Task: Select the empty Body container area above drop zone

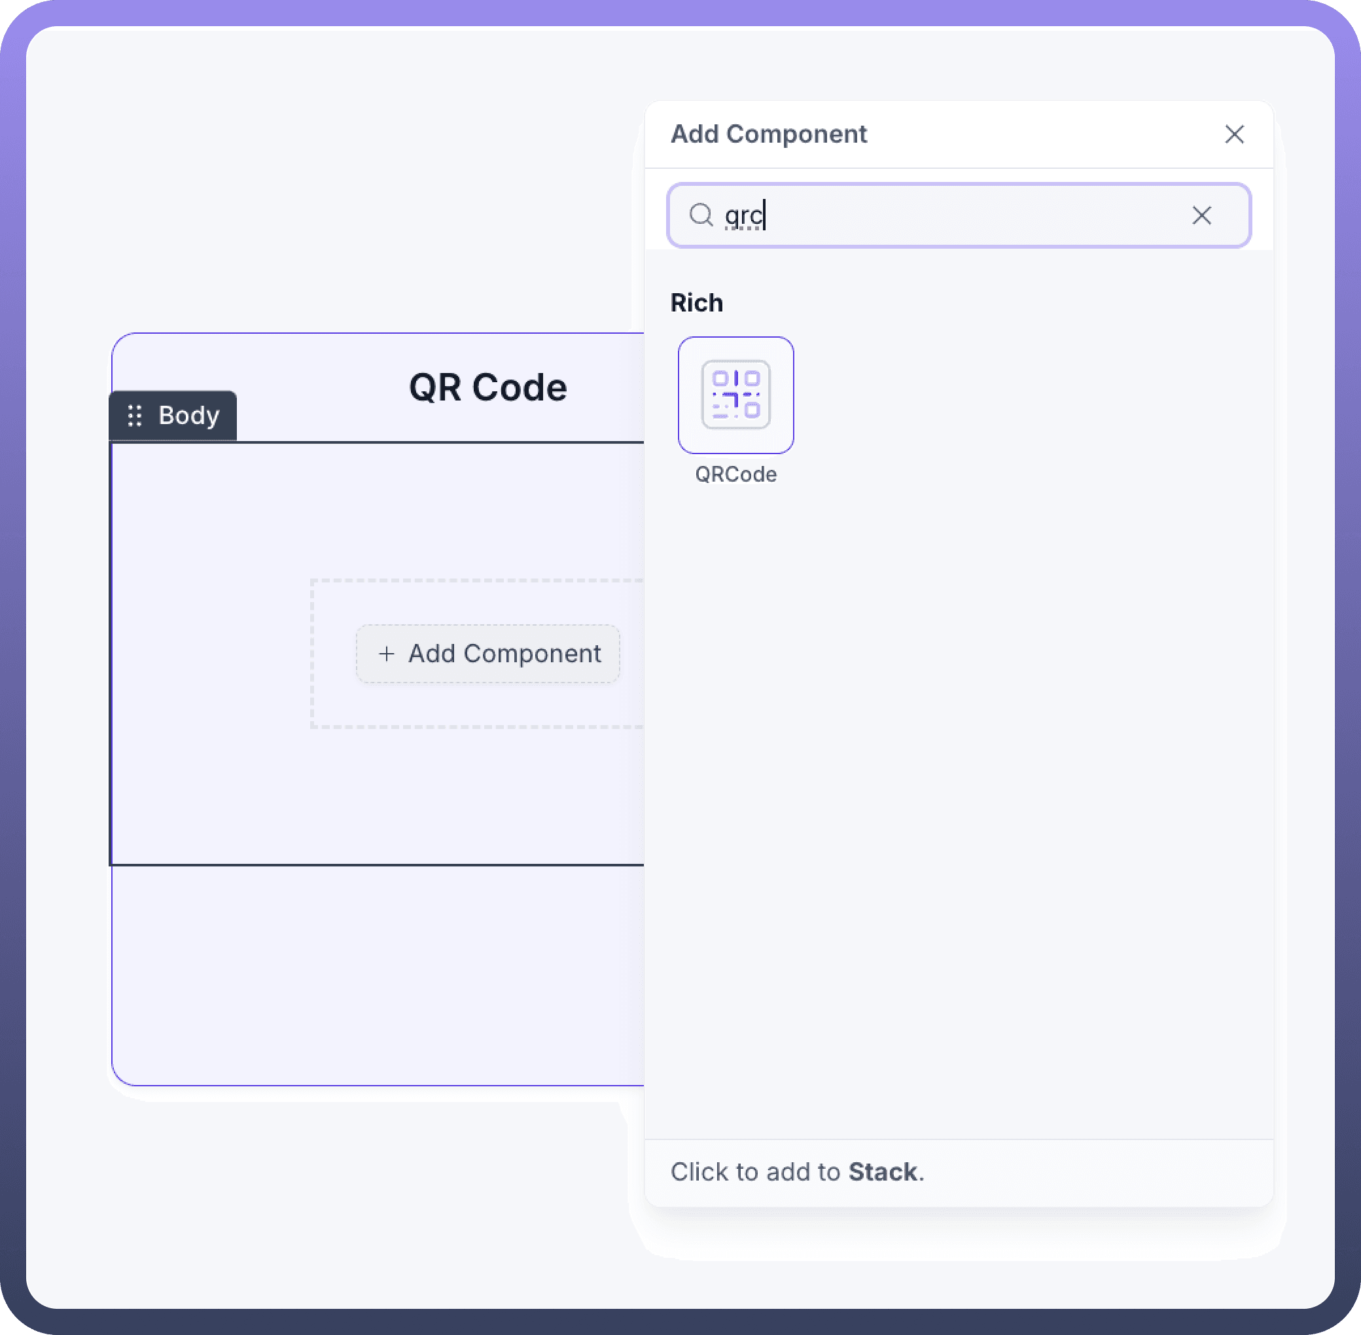Action: (379, 512)
